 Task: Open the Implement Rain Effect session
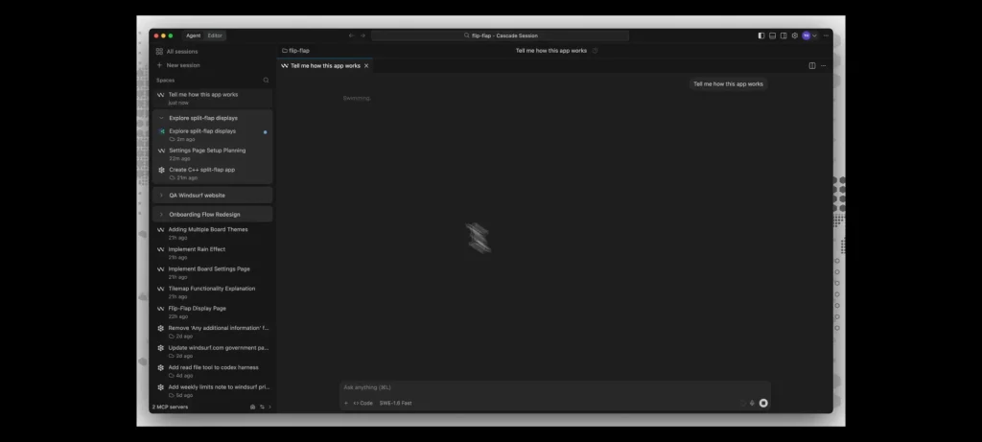197,249
